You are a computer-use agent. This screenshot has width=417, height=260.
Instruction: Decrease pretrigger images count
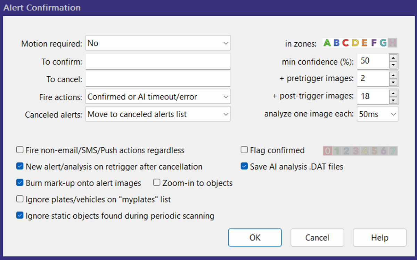click(x=393, y=82)
